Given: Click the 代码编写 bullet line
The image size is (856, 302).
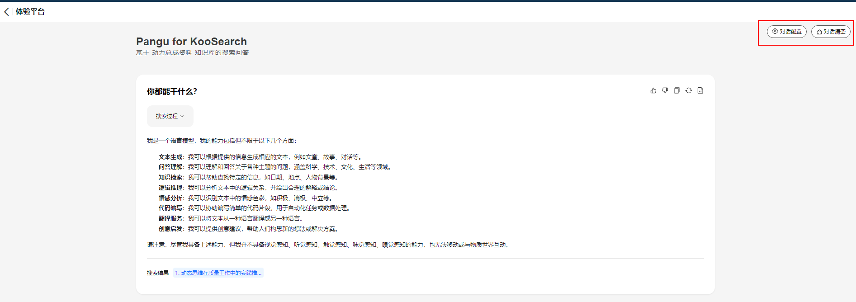Looking at the screenshot, I should click(255, 208).
